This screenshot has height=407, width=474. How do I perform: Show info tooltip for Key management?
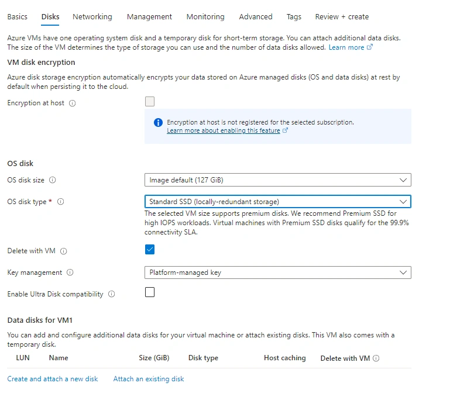70,273
